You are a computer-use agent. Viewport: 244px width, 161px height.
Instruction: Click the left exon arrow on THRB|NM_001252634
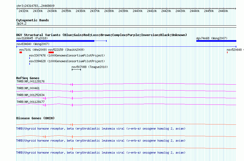tap(44, 98)
